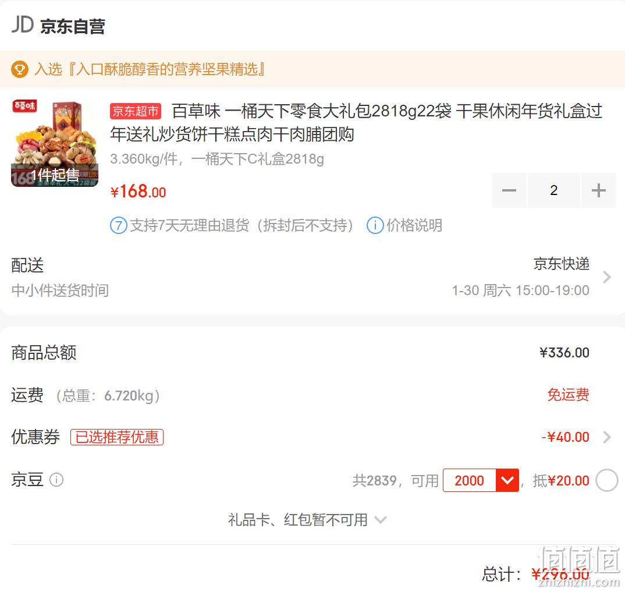Click the 3.360kg/件 specification text
This screenshot has height=592, width=625.
point(217,159)
